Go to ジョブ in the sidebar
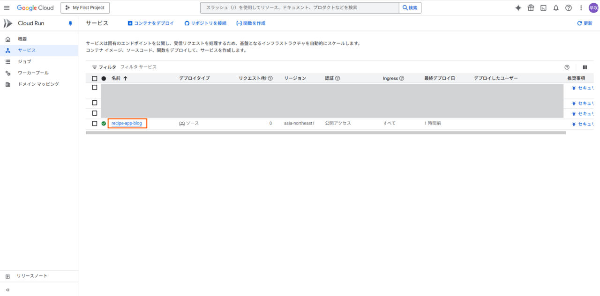600x296 pixels. point(24,61)
